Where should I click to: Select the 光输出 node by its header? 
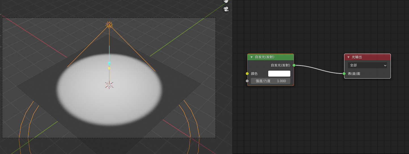[371, 57]
